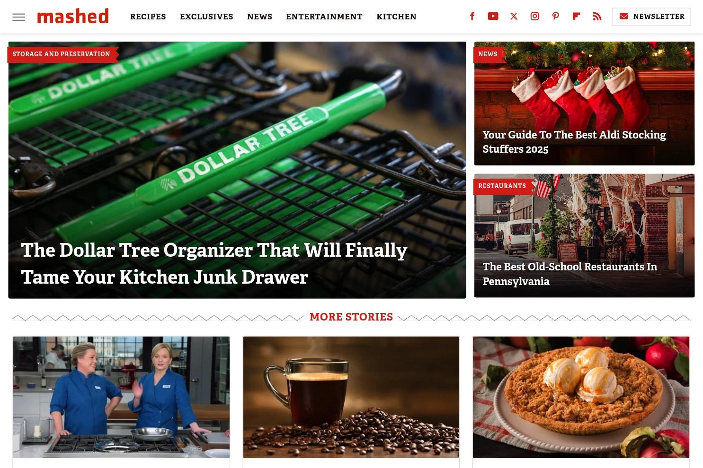Click the RSS feed icon
This screenshot has height=468, width=703.
pyautogui.click(x=597, y=17)
